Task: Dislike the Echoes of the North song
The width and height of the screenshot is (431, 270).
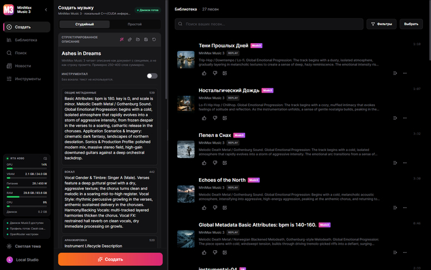Action: [x=215, y=208]
